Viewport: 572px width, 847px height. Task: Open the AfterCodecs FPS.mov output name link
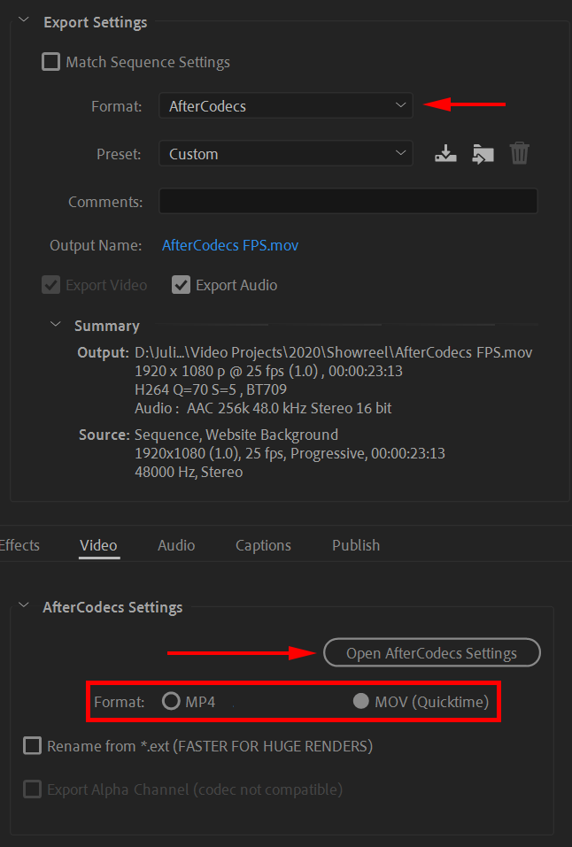pos(229,245)
